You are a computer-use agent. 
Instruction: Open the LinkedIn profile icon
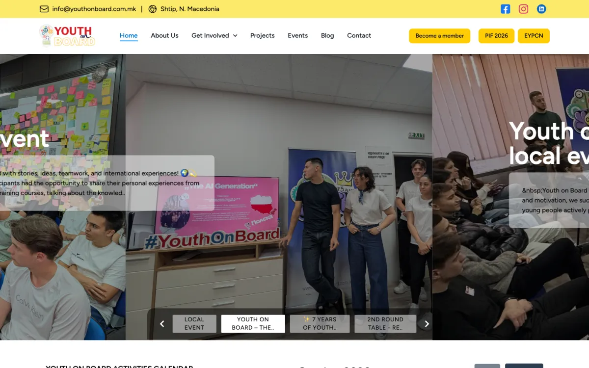(x=541, y=9)
